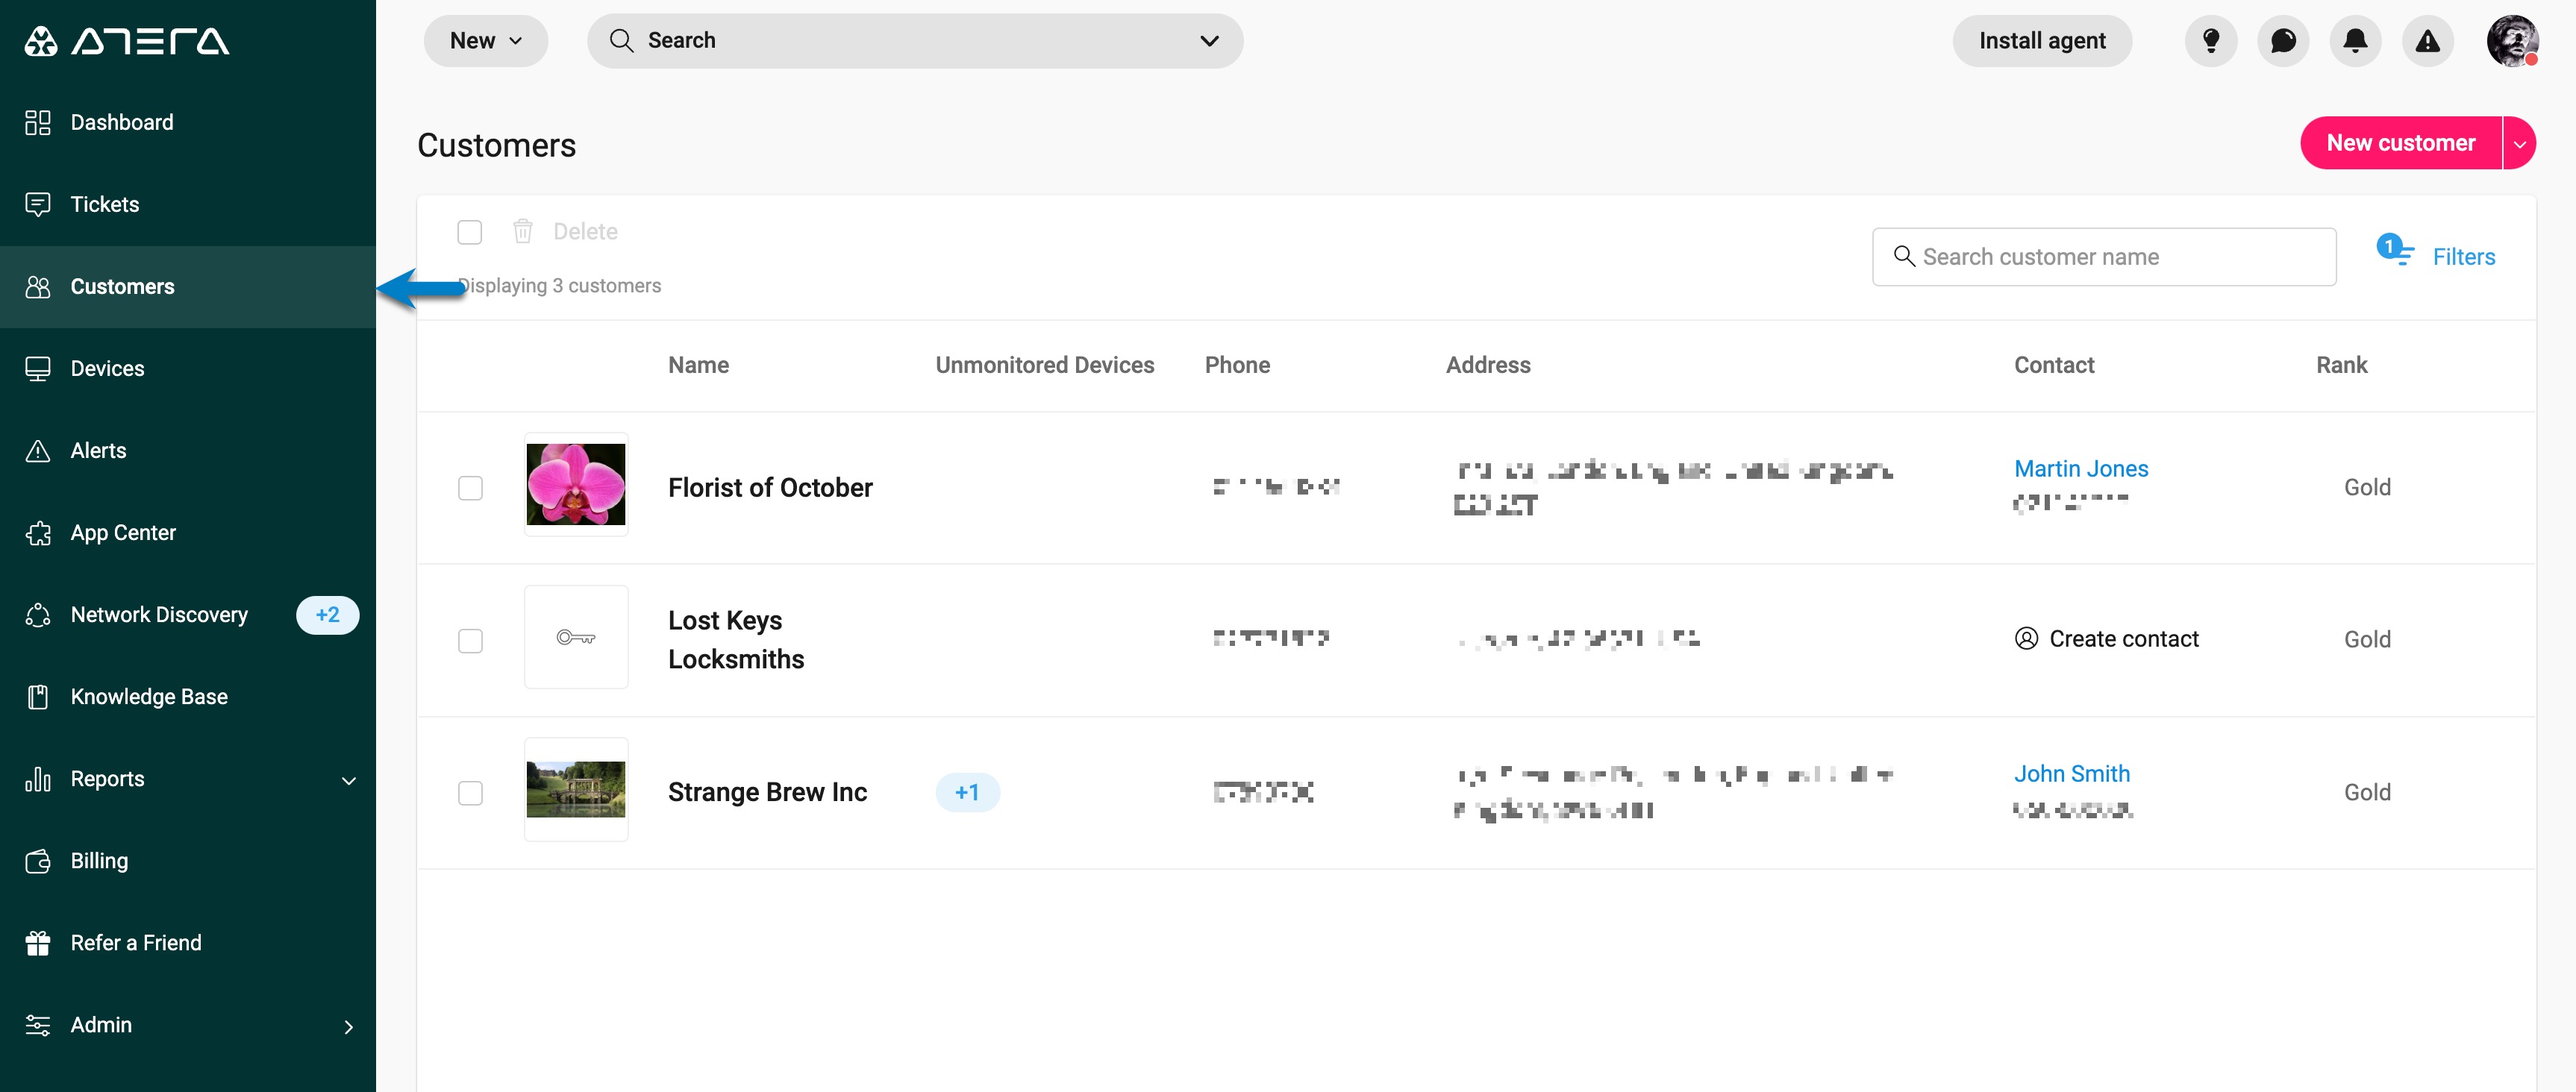Check the Florist of October checkbox

tap(470, 488)
